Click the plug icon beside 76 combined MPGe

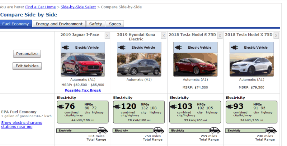61,107
